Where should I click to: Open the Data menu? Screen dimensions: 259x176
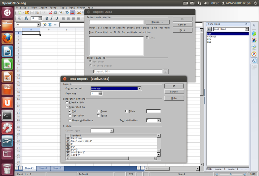pos(72,8)
